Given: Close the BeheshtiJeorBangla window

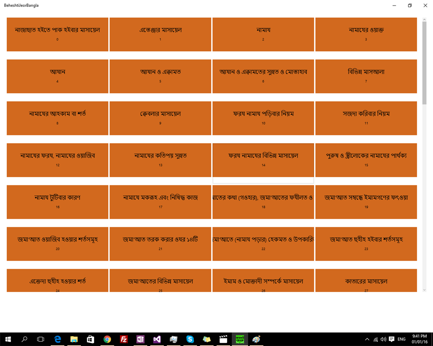Looking at the screenshot, I should pos(425,6).
